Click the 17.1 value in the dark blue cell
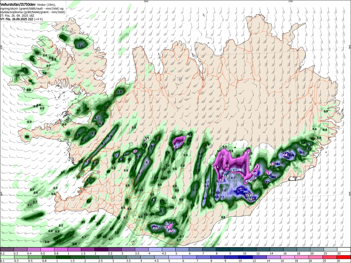This screenshot has height=263, width=351. point(240,189)
